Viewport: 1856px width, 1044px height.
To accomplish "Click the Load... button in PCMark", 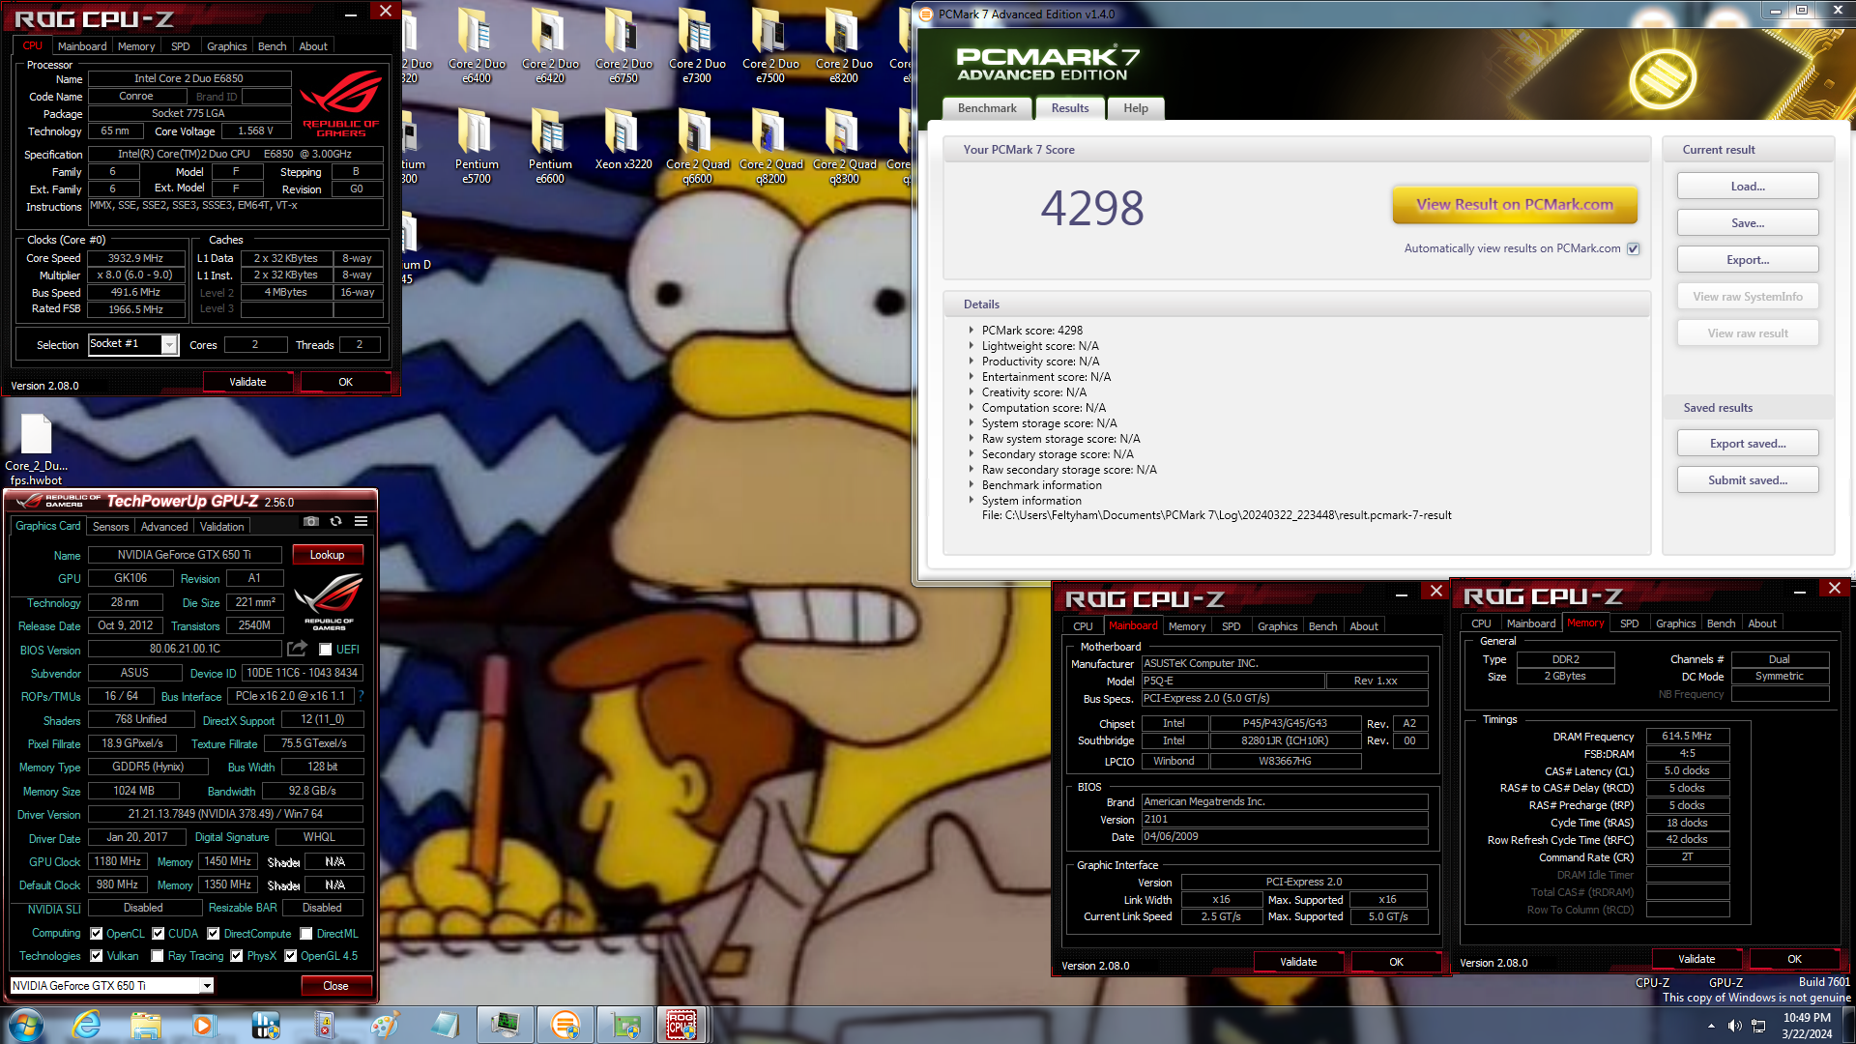I will pyautogui.click(x=1747, y=187).
